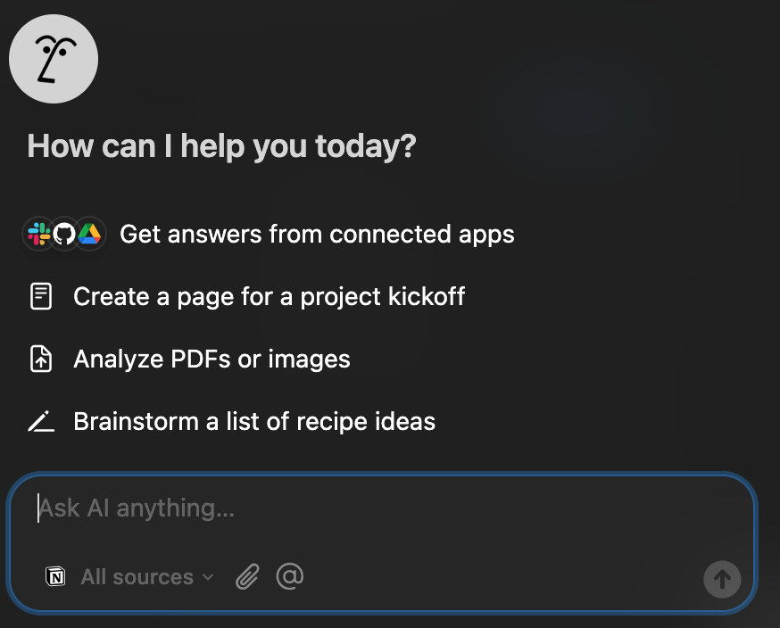
Task: Click the How can I help you today heading
Action: click(222, 146)
